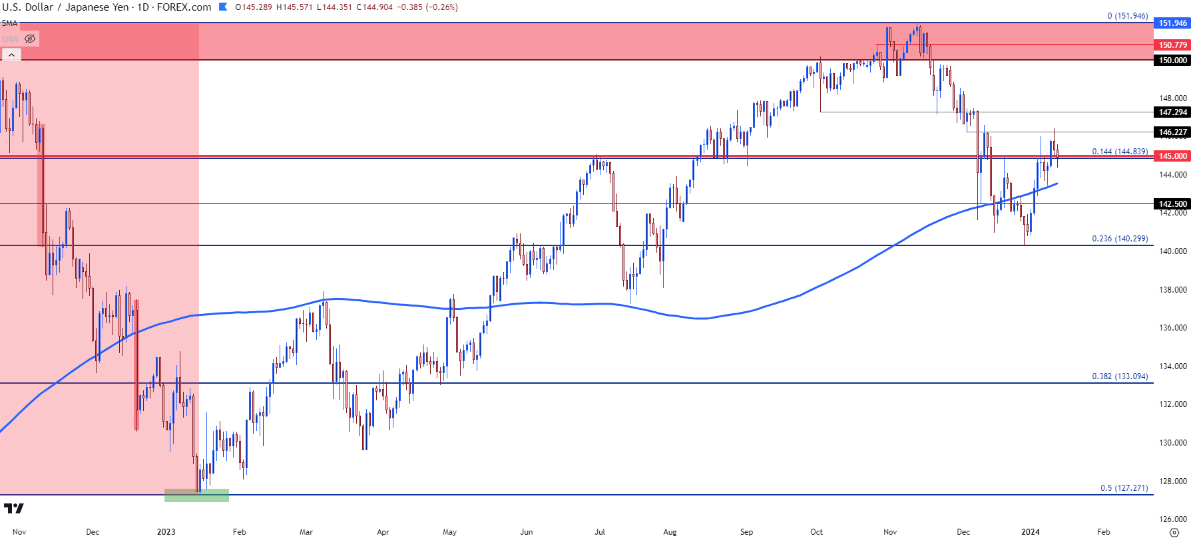Select the 142.500 price axis label
The width and height of the screenshot is (1191, 540).
coord(1172,204)
